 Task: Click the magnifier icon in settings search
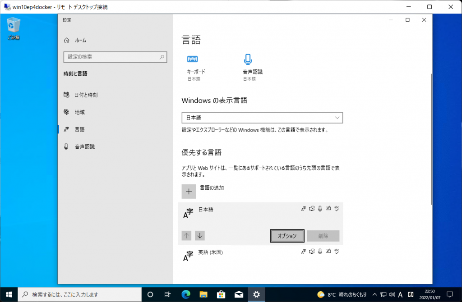[x=162, y=57]
